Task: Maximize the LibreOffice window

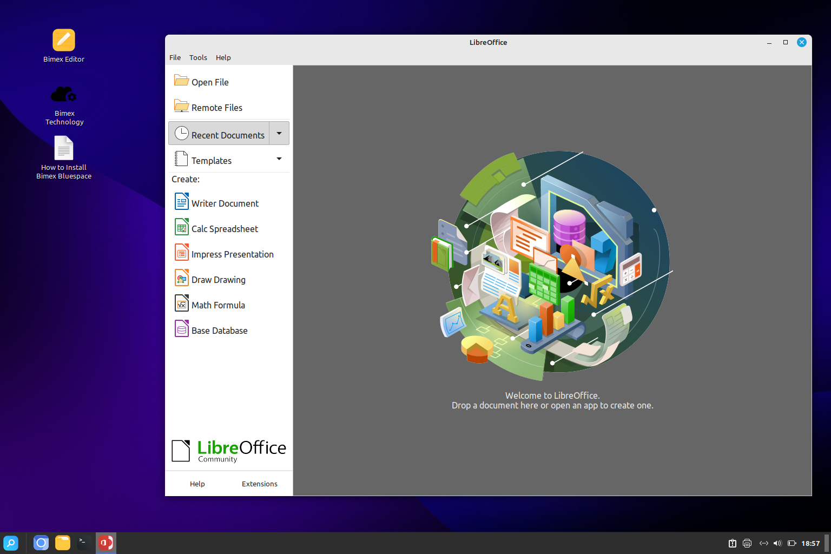Action: tap(786, 42)
